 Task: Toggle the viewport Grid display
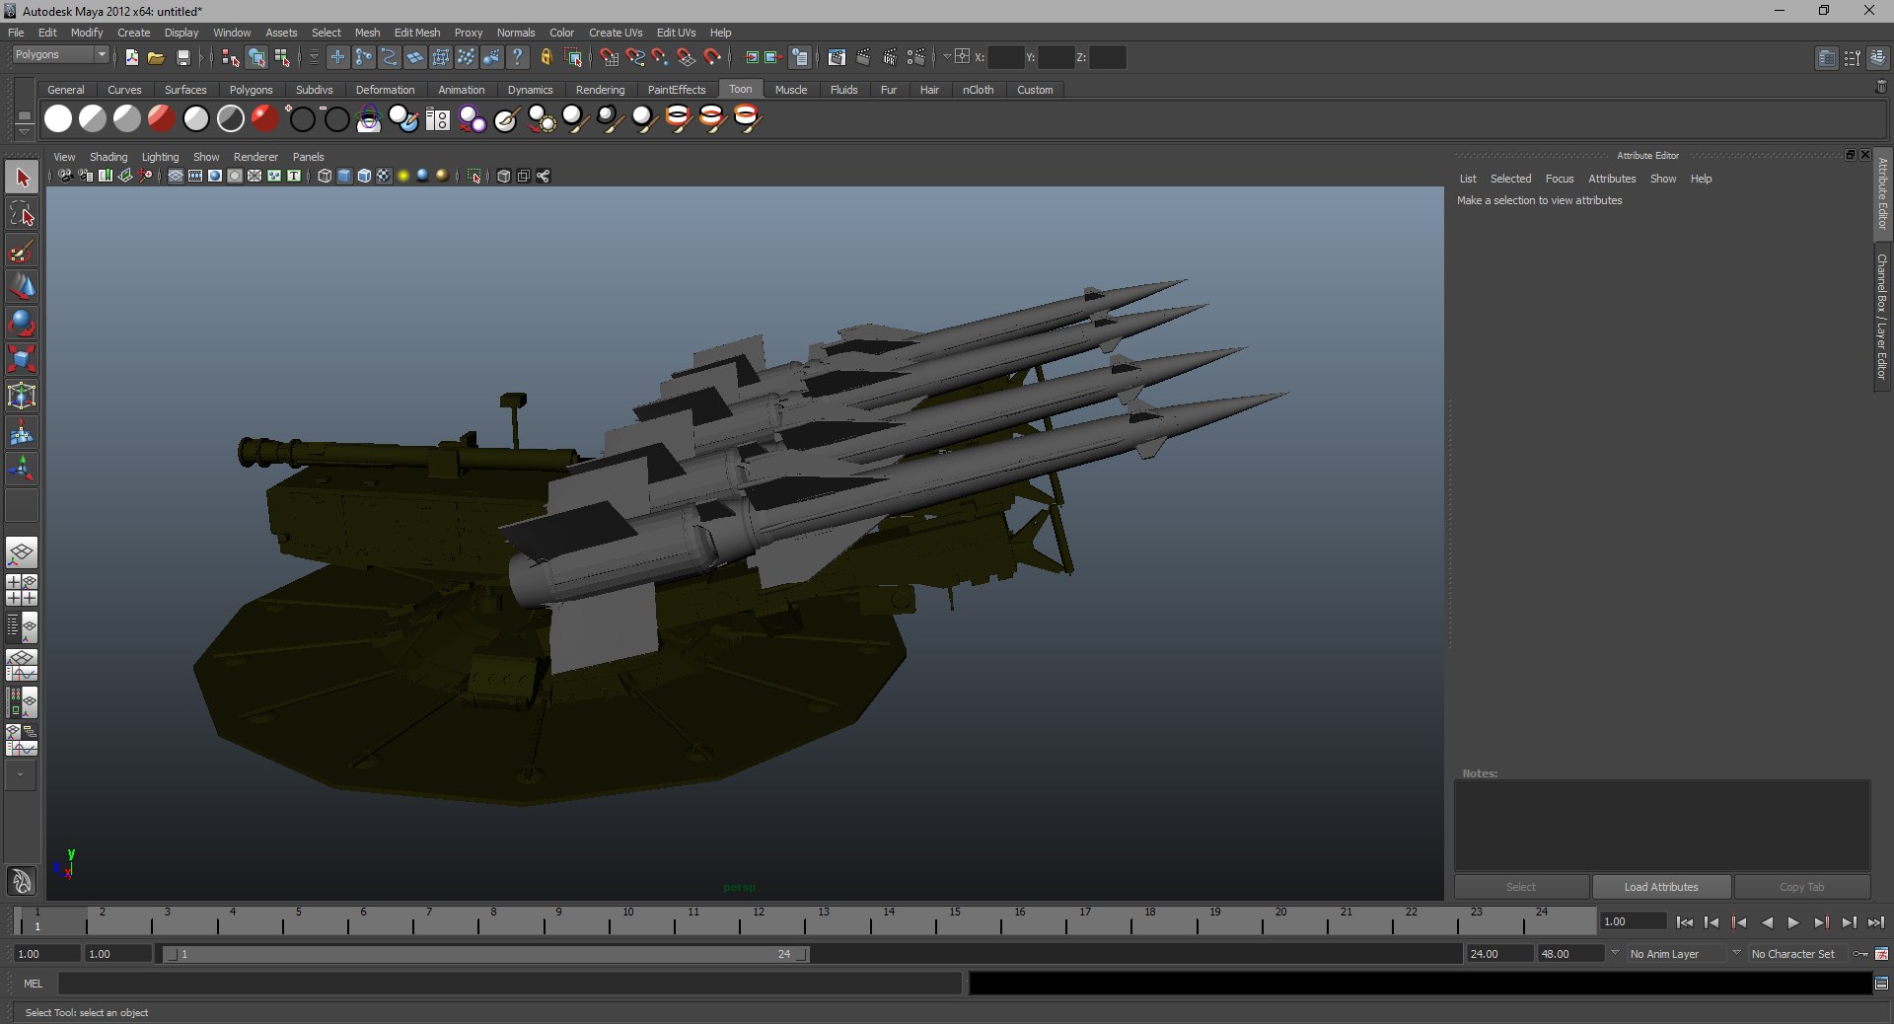[x=176, y=177]
